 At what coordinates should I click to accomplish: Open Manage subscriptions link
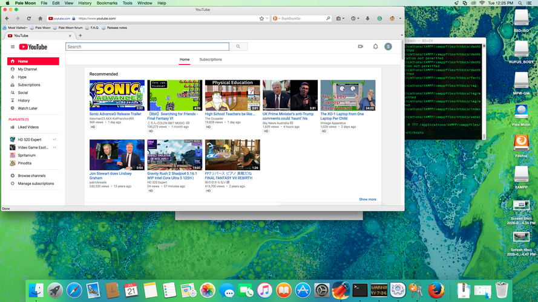[x=36, y=184]
